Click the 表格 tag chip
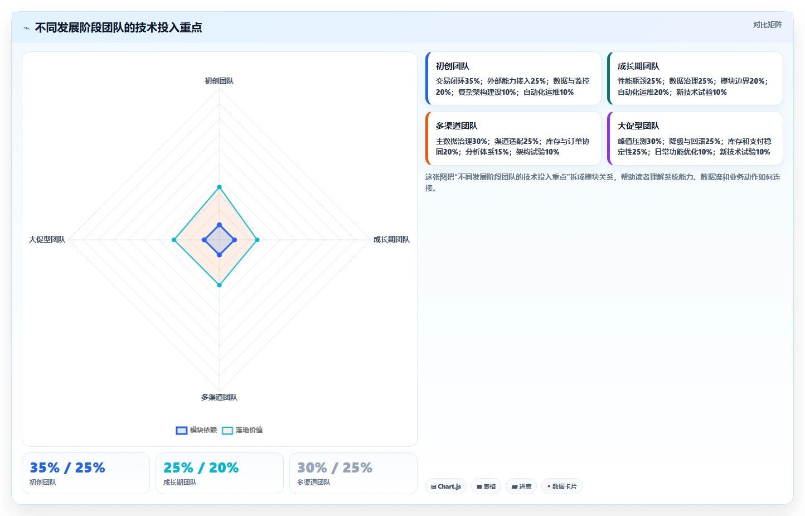 pos(486,486)
